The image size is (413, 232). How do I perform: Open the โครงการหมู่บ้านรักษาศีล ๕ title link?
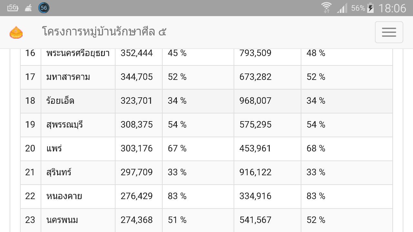click(104, 32)
